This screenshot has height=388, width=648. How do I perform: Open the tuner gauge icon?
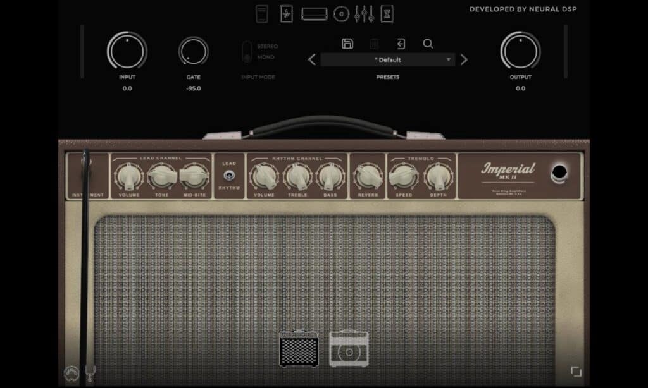72,373
